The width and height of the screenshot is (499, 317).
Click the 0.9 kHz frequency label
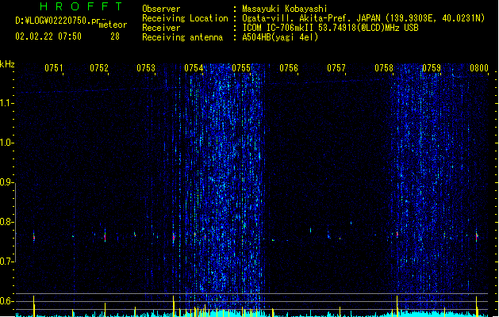click(6, 182)
